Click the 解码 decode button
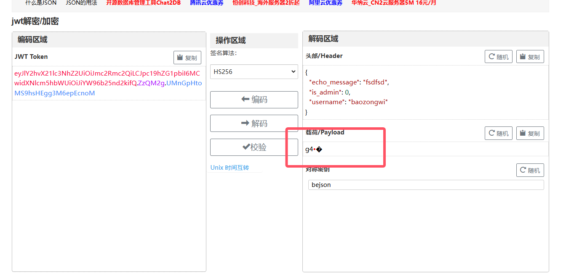The image size is (566, 276). [254, 124]
